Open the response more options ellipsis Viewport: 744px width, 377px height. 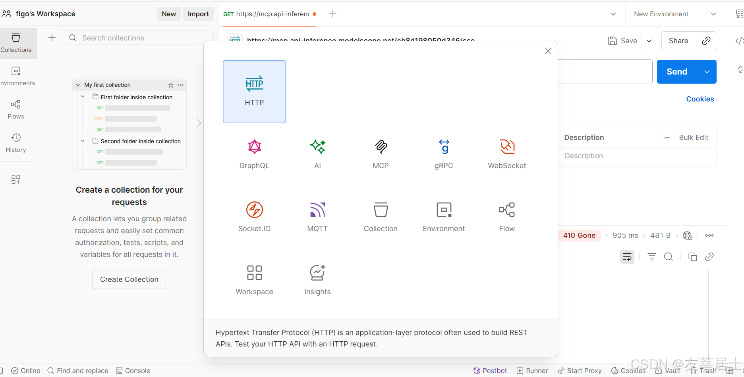pos(709,235)
